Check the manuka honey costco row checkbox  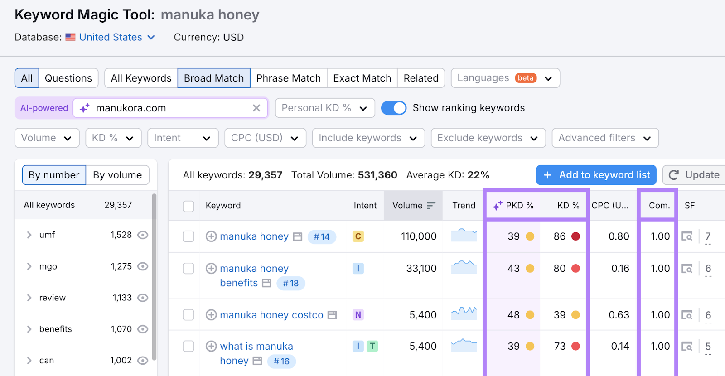coord(188,315)
